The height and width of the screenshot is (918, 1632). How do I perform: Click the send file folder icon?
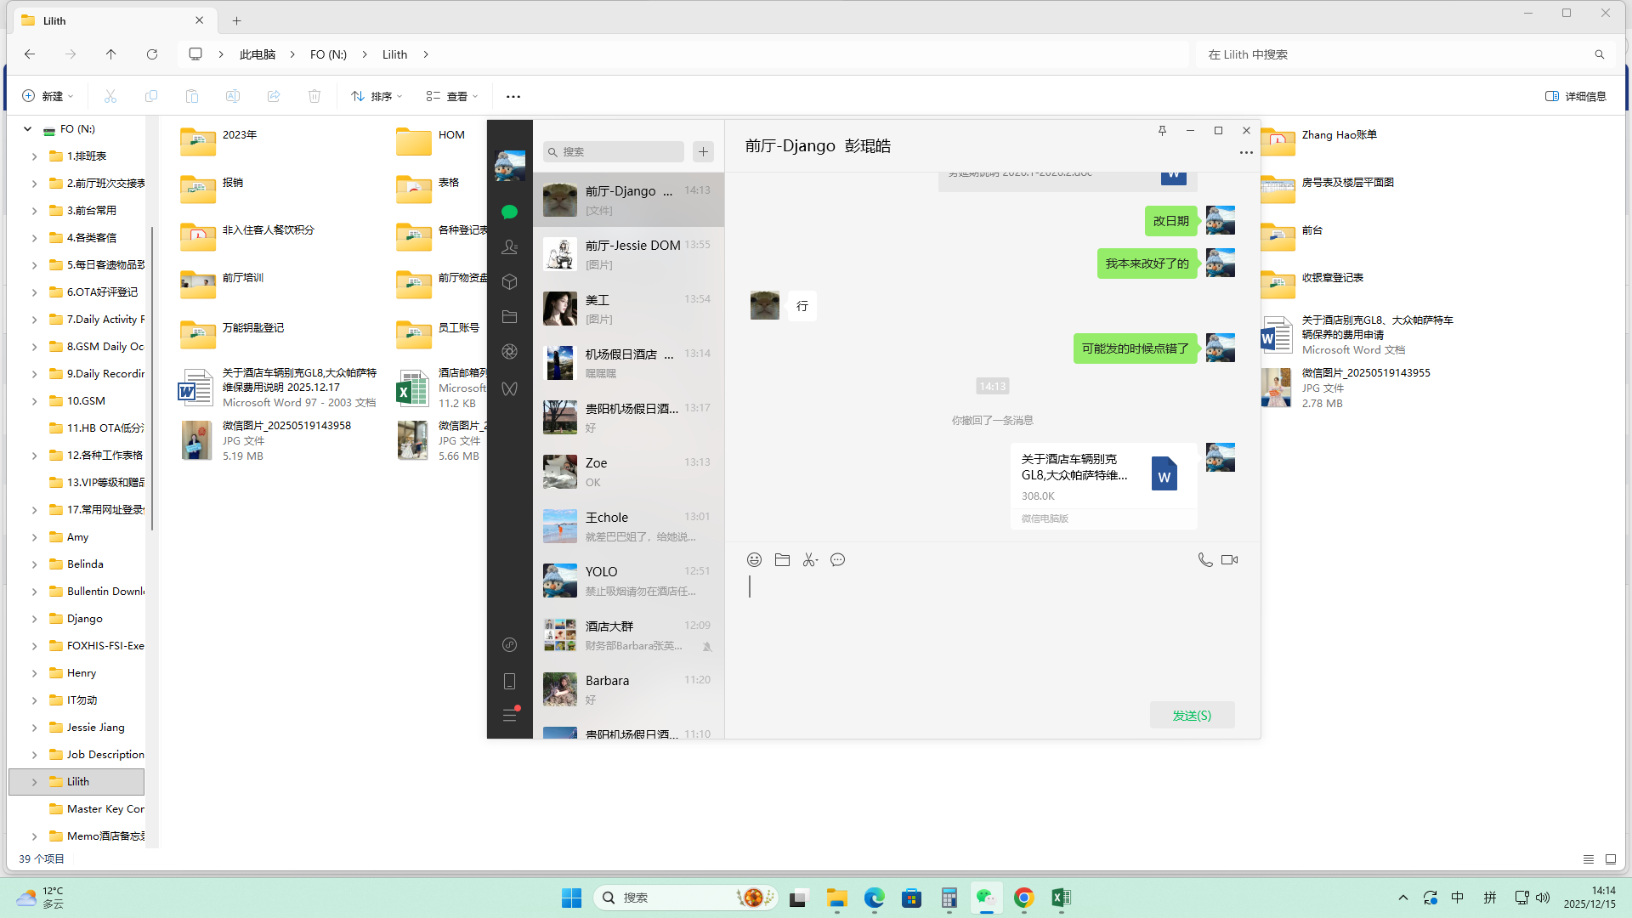(x=782, y=559)
